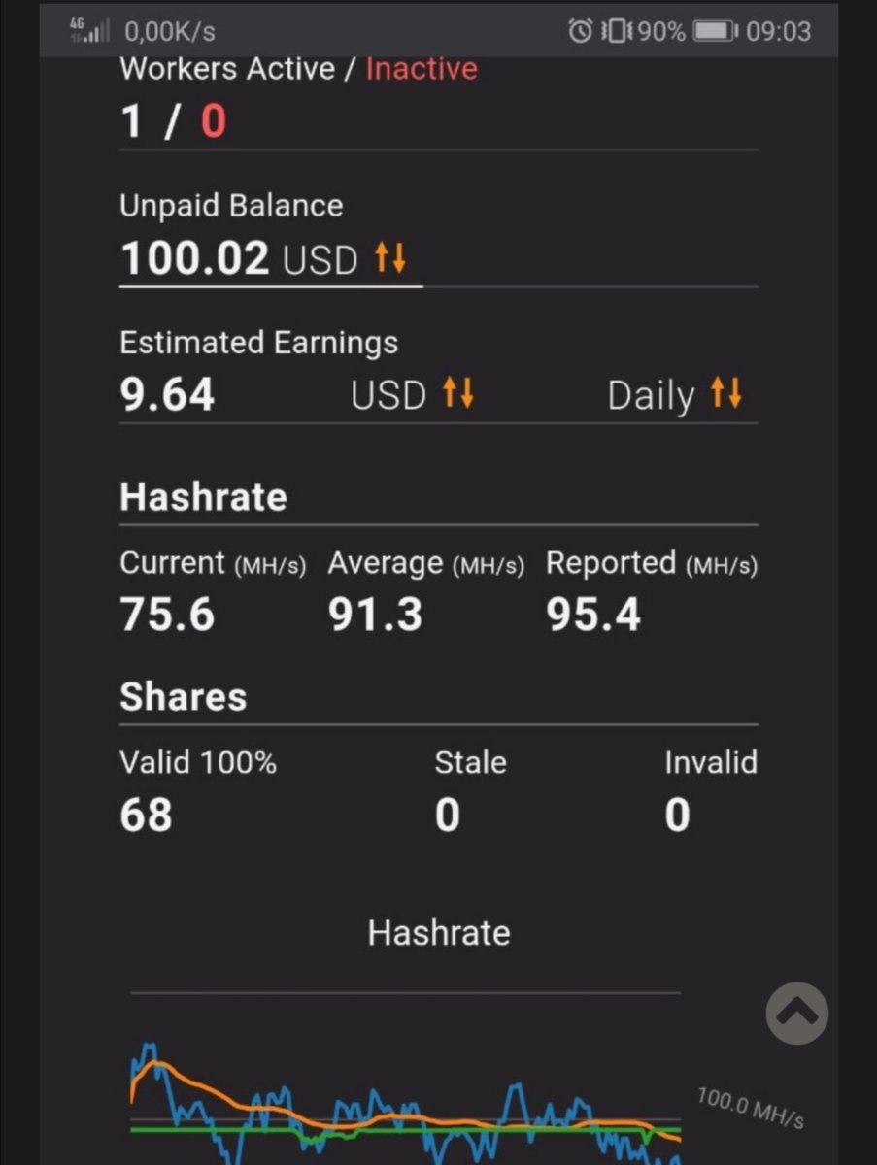Tap the orange arrows next to Daily
This screenshot has width=877, height=1165.
pos(725,393)
